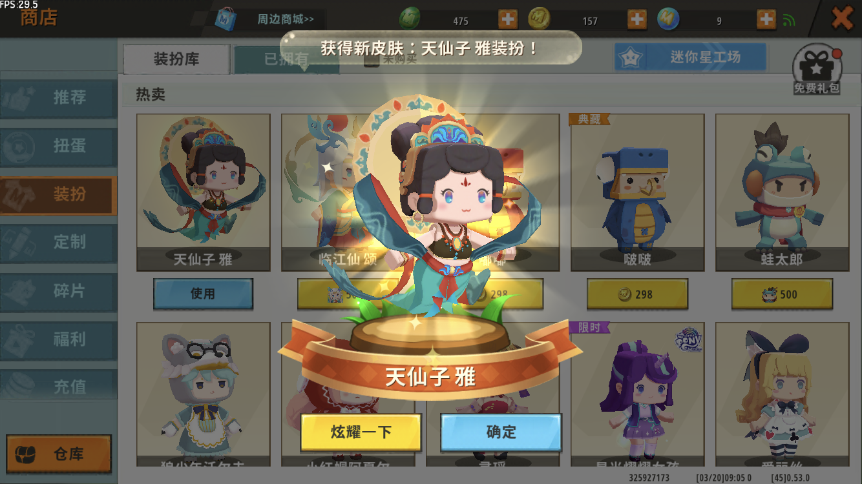This screenshot has height=484, width=862.
Task: Open the 推荐 sidebar category
Action: pyautogui.click(x=58, y=98)
